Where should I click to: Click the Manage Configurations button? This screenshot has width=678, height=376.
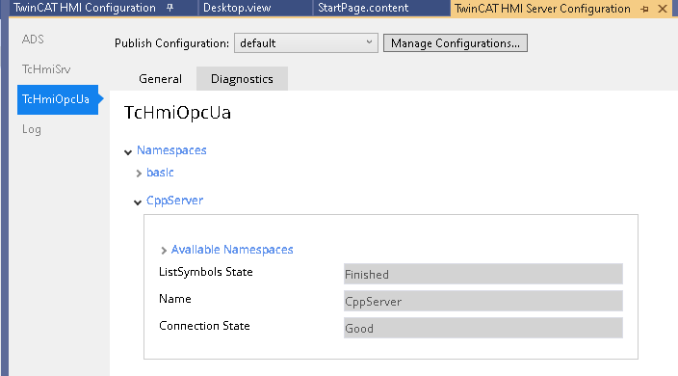(456, 43)
